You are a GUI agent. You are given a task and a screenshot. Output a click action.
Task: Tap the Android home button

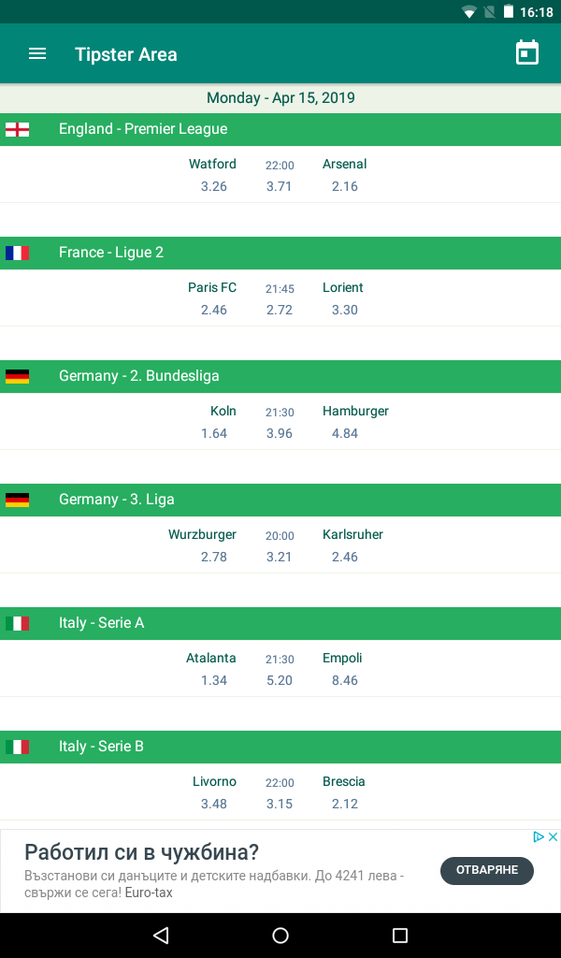[280, 935]
